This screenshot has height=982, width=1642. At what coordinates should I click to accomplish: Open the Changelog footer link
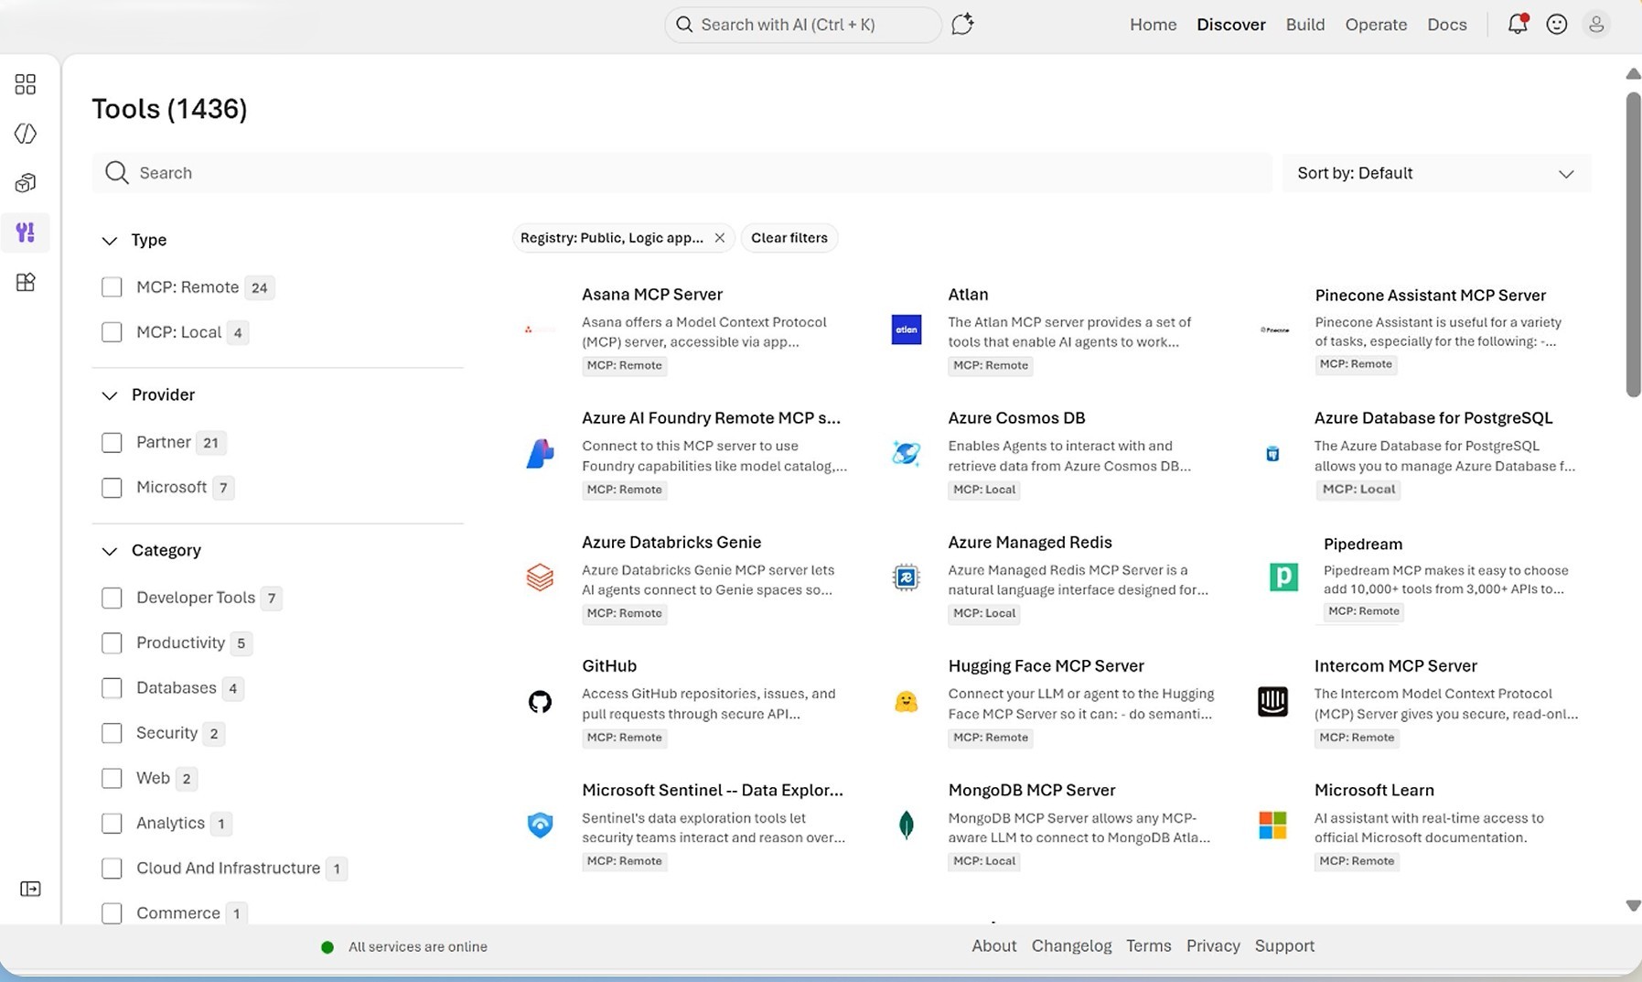pyautogui.click(x=1072, y=946)
